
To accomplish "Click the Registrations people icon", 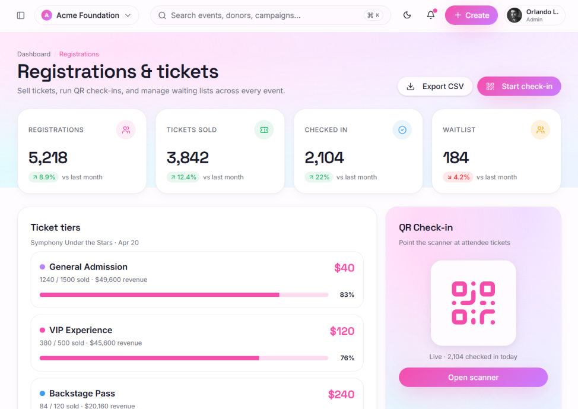I will tap(126, 130).
